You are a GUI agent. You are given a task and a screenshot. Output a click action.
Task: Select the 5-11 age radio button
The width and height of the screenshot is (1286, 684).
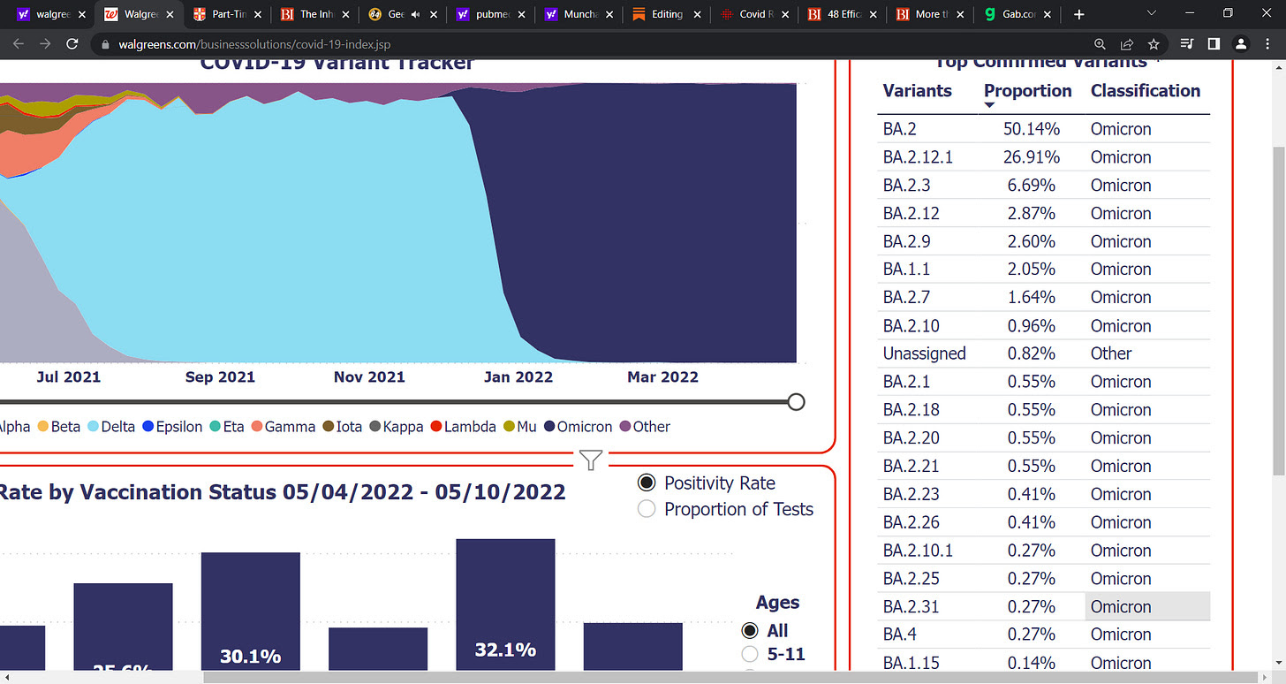[750, 654]
